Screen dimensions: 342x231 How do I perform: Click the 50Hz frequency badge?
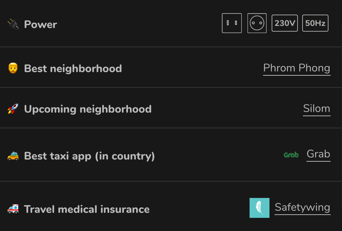click(x=315, y=23)
